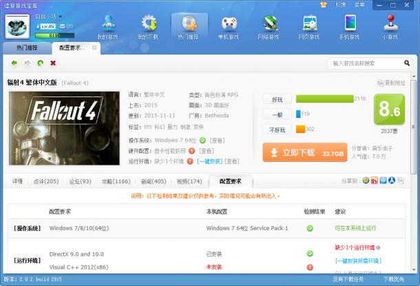Open 我的下载 (My Downloads) section
Viewport: 420px width, 286px height.
(148, 27)
